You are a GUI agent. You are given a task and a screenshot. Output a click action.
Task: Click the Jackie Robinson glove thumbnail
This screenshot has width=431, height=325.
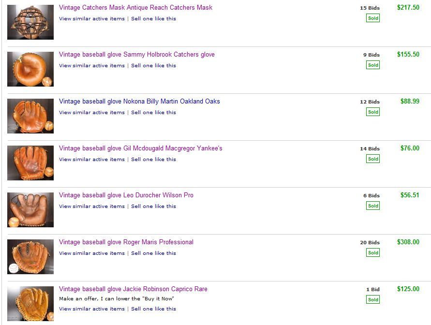30,304
